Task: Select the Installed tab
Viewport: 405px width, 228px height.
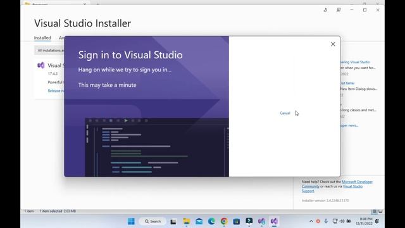Action: point(42,38)
